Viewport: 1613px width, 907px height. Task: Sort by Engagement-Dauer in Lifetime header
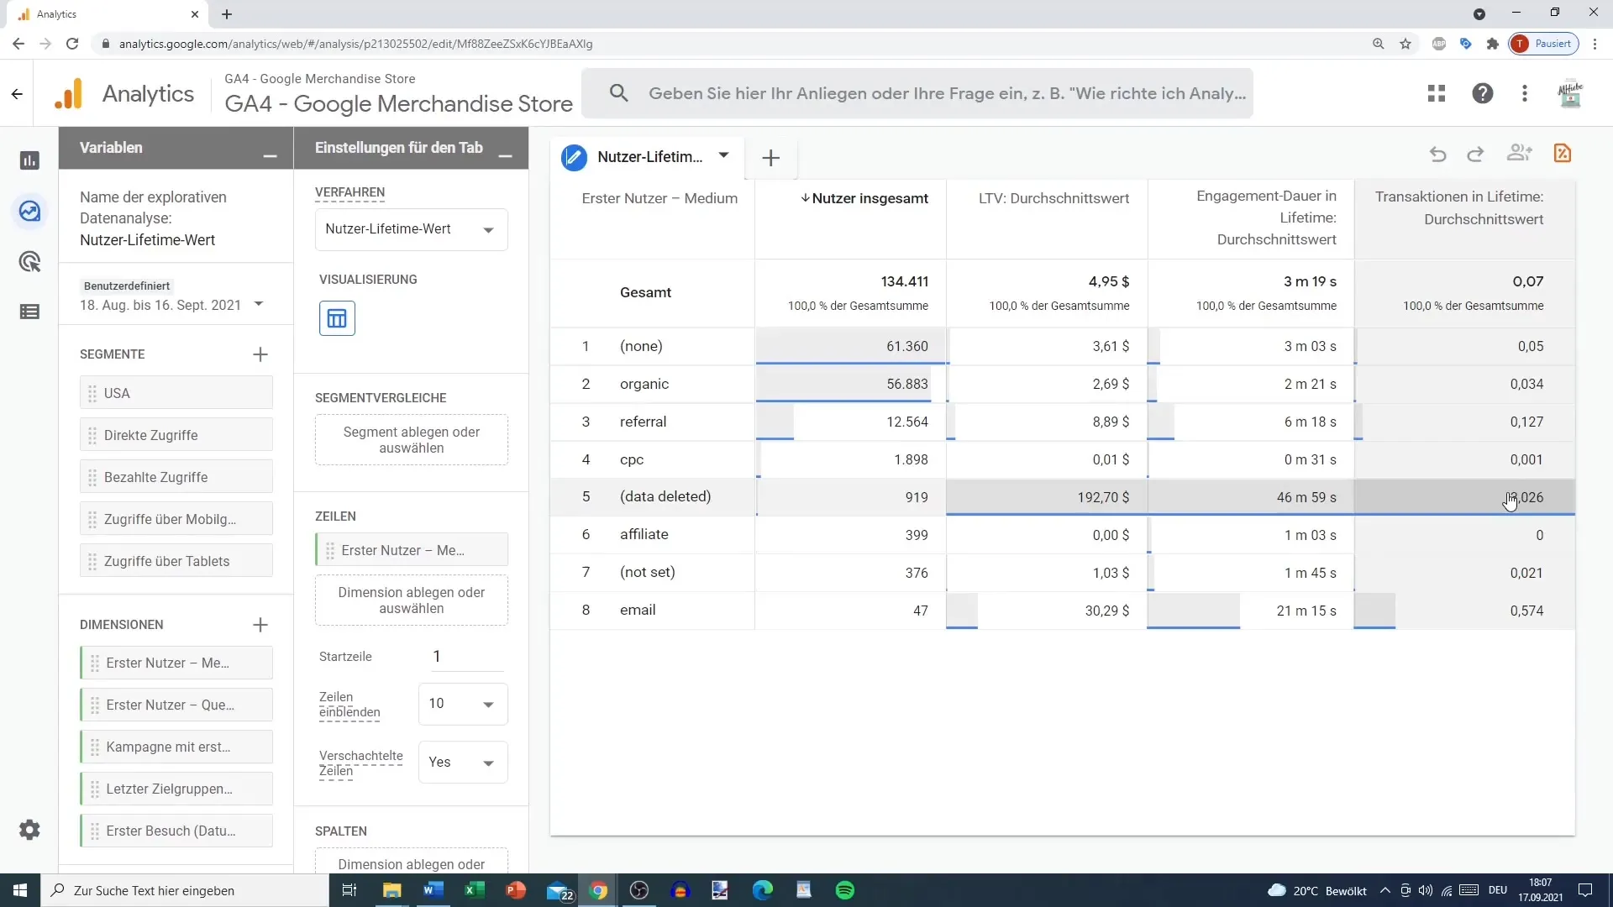(1266, 218)
